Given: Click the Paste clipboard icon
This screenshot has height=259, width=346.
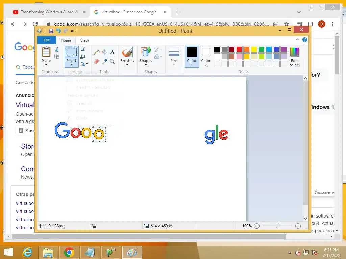Looking at the screenshot, I should click(46, 52).
